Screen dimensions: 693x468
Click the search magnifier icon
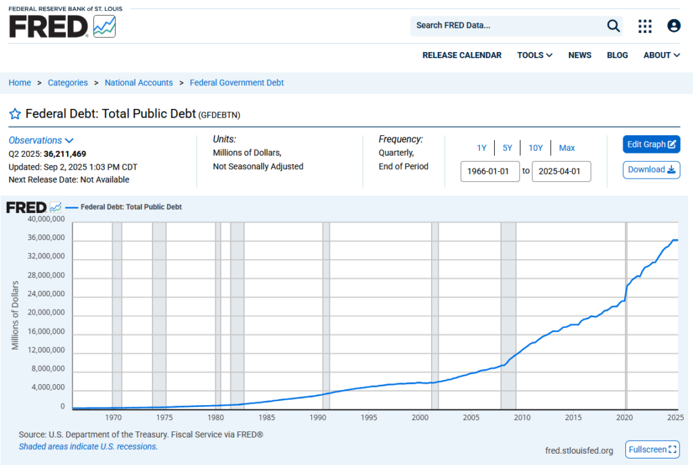point(613,26)
